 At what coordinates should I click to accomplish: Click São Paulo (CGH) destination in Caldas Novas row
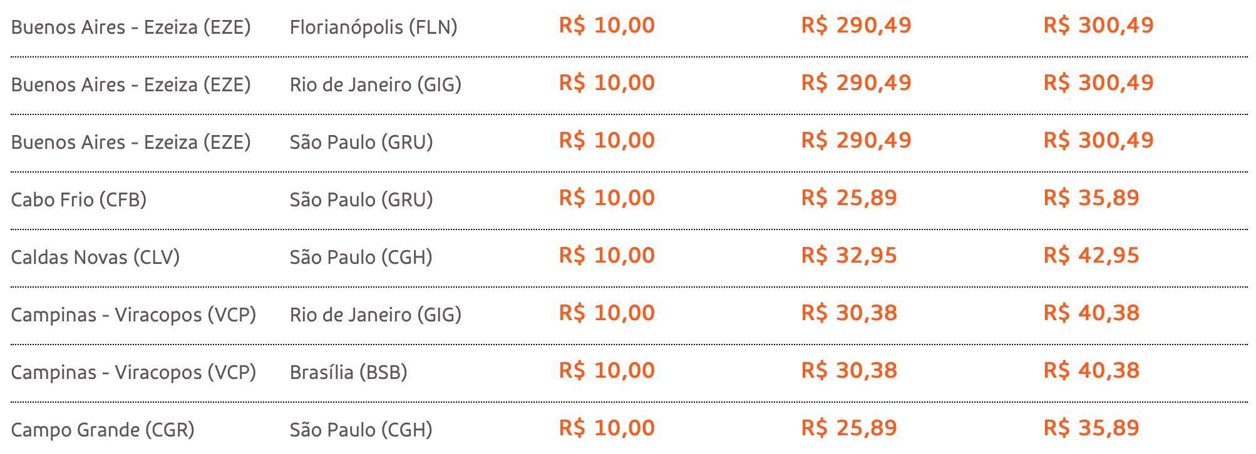click(361, 257)
